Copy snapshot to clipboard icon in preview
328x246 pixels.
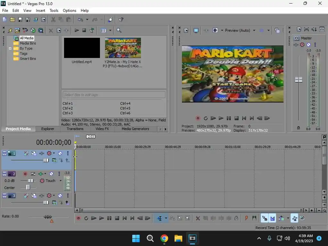[277, 30]
